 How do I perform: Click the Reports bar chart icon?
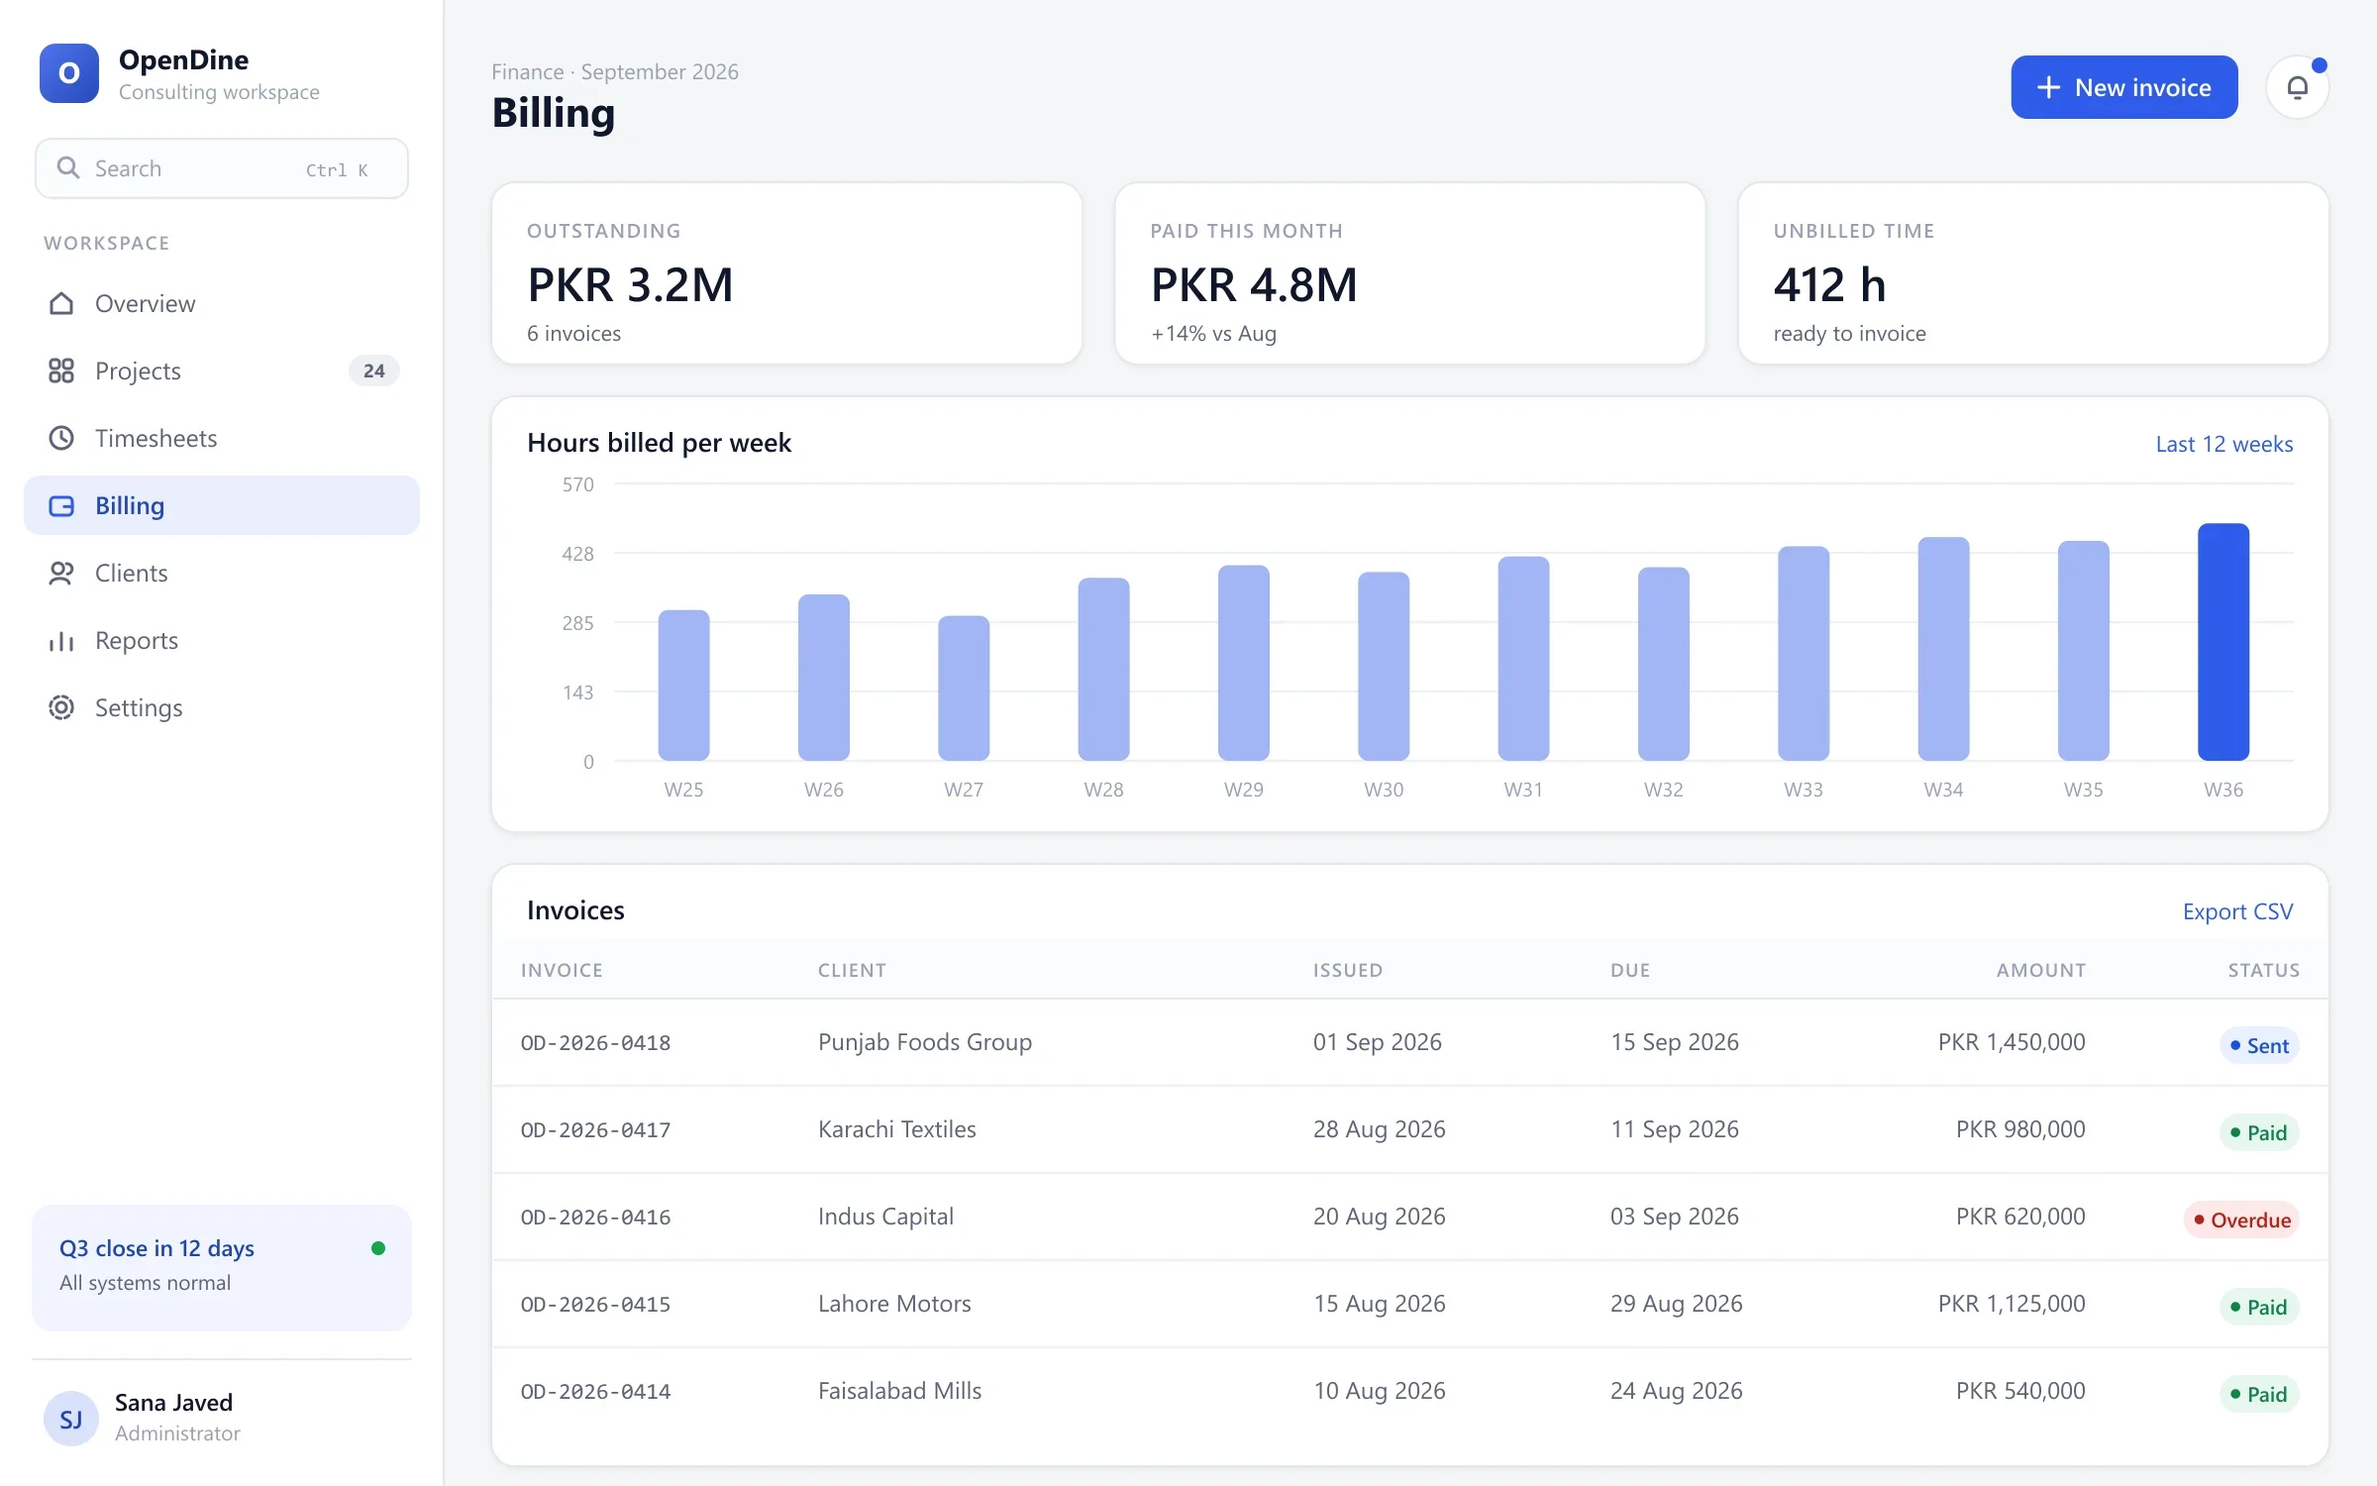point(61,640)
